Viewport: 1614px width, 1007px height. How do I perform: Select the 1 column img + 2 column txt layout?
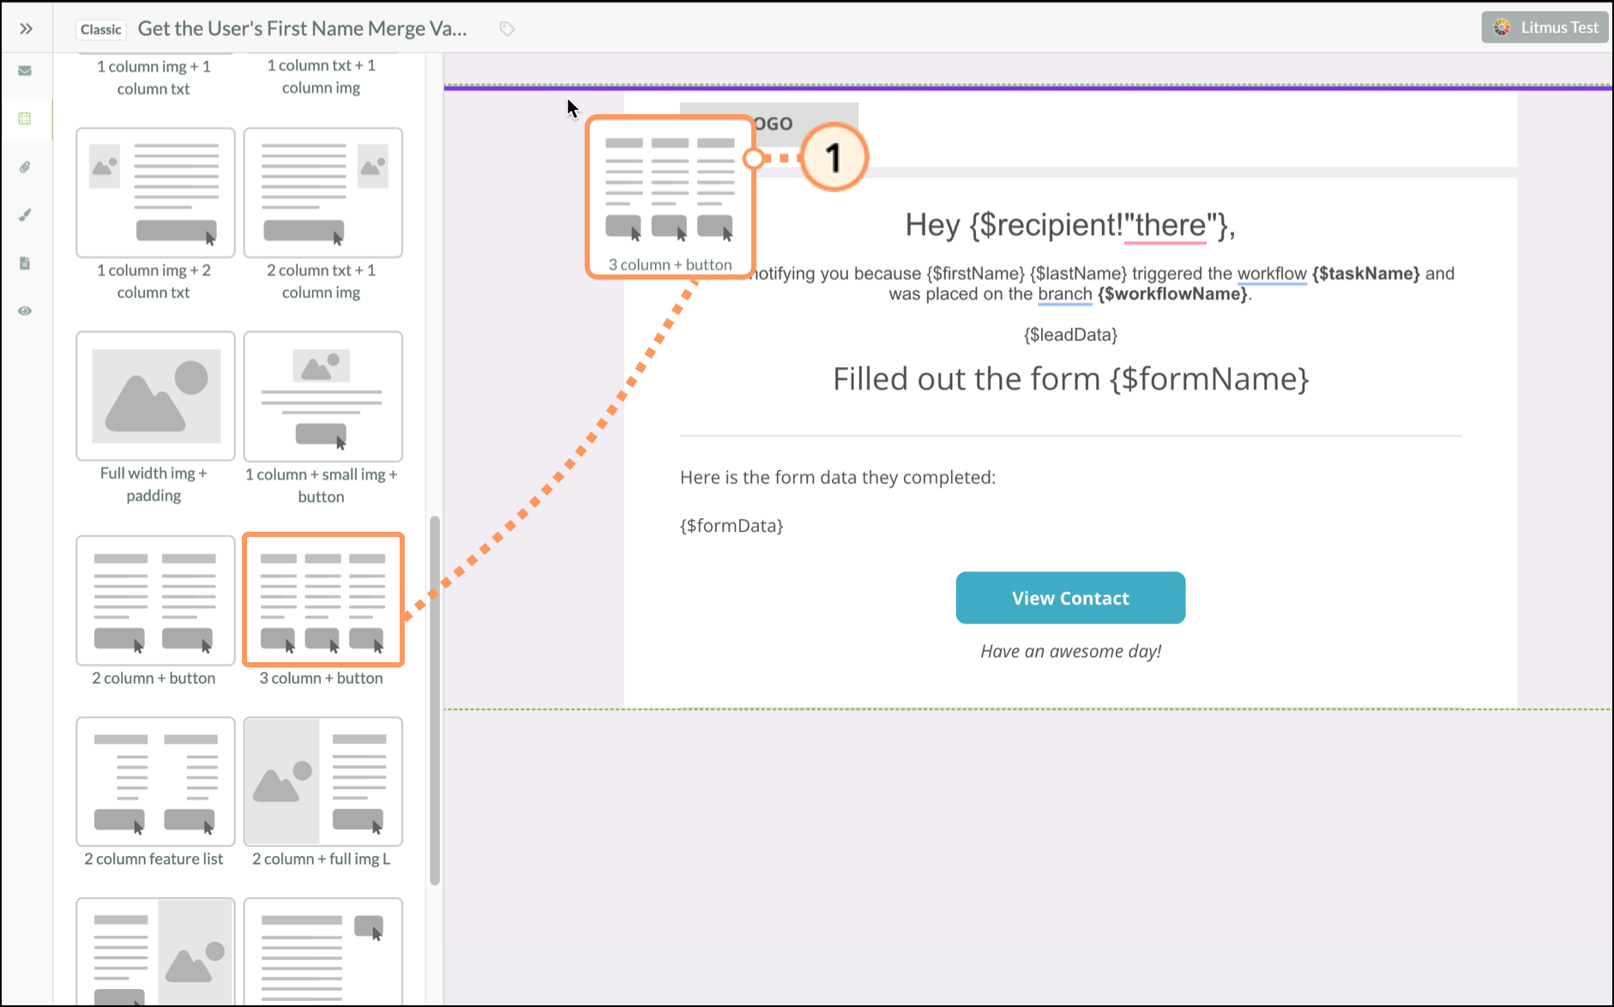tap(155, 193)
